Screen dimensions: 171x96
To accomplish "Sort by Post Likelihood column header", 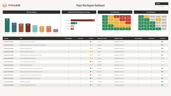I will pyautogui.click(x=138, y=38).
